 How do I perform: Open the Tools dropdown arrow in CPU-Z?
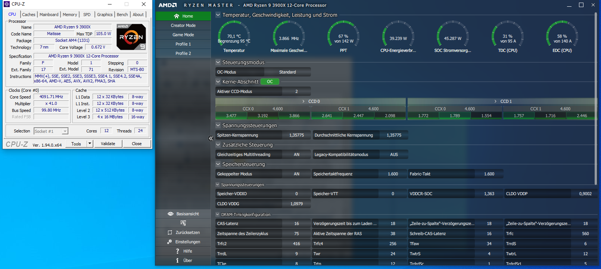pyautogui.click(x=90, y=144)
